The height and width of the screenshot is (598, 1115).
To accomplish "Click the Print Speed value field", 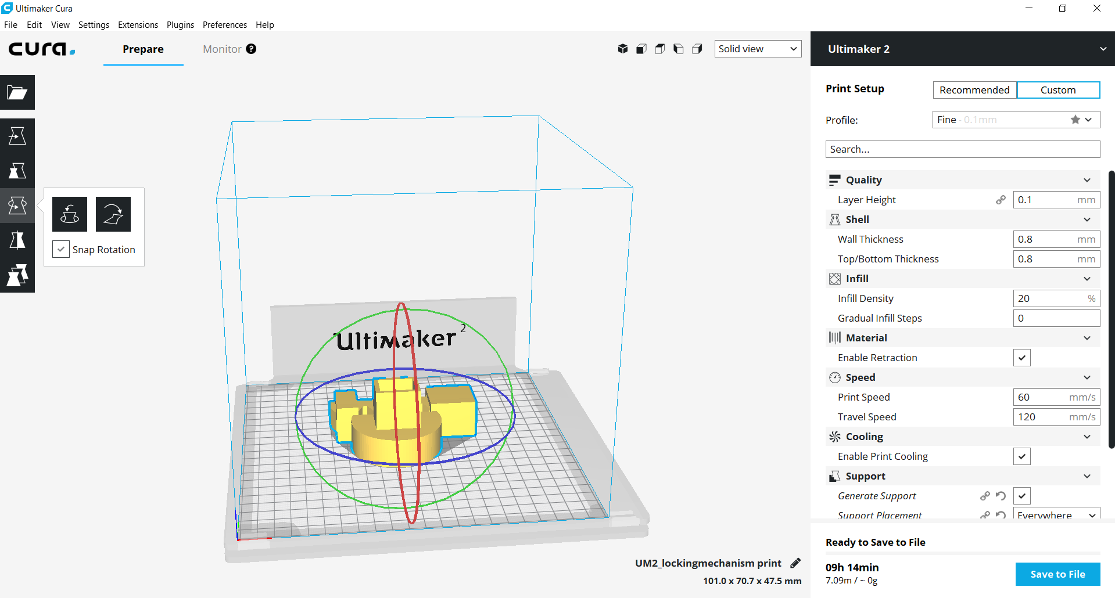I will tap(1056, 397).
